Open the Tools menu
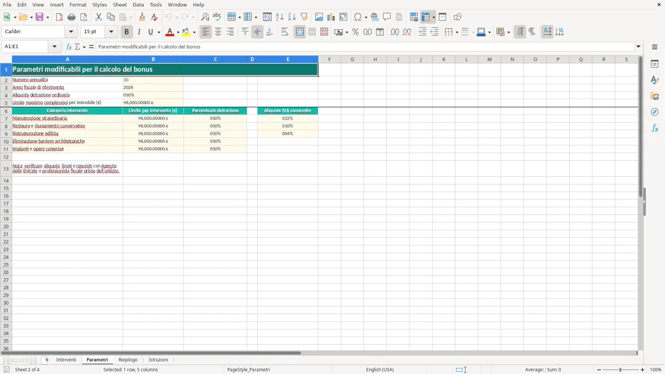The image size is (665, 374). [x=156, y=4]
